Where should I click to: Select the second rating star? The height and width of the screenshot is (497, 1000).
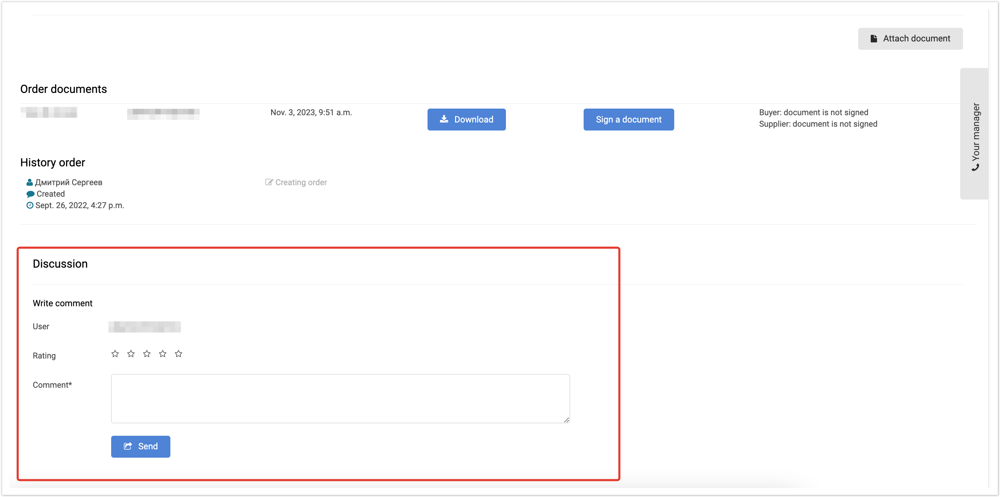[x=131, y=354]
